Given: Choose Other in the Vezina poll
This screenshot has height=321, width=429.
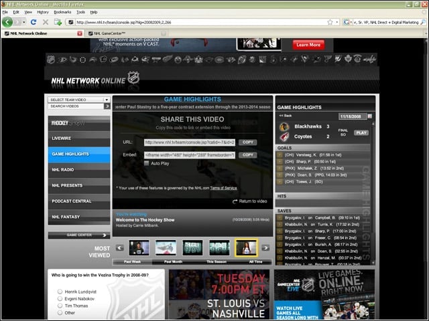Looking at the screenshot, I should point(60,313).
